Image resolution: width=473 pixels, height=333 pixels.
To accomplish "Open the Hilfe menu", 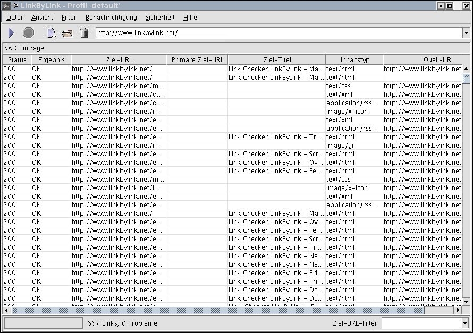I will tap(190, 18).
